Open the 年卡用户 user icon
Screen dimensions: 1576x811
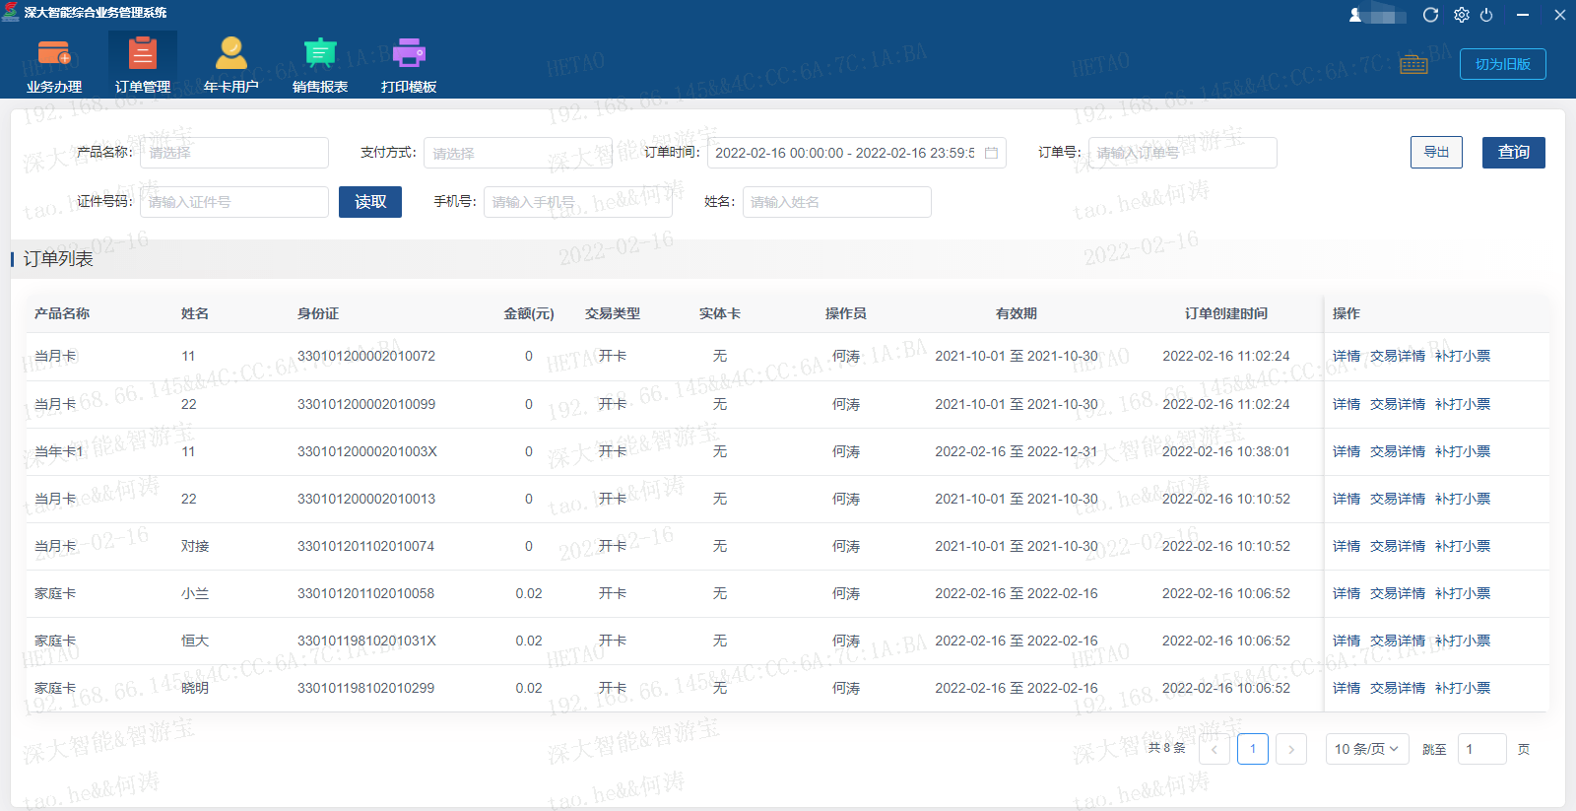coord(231,54)
